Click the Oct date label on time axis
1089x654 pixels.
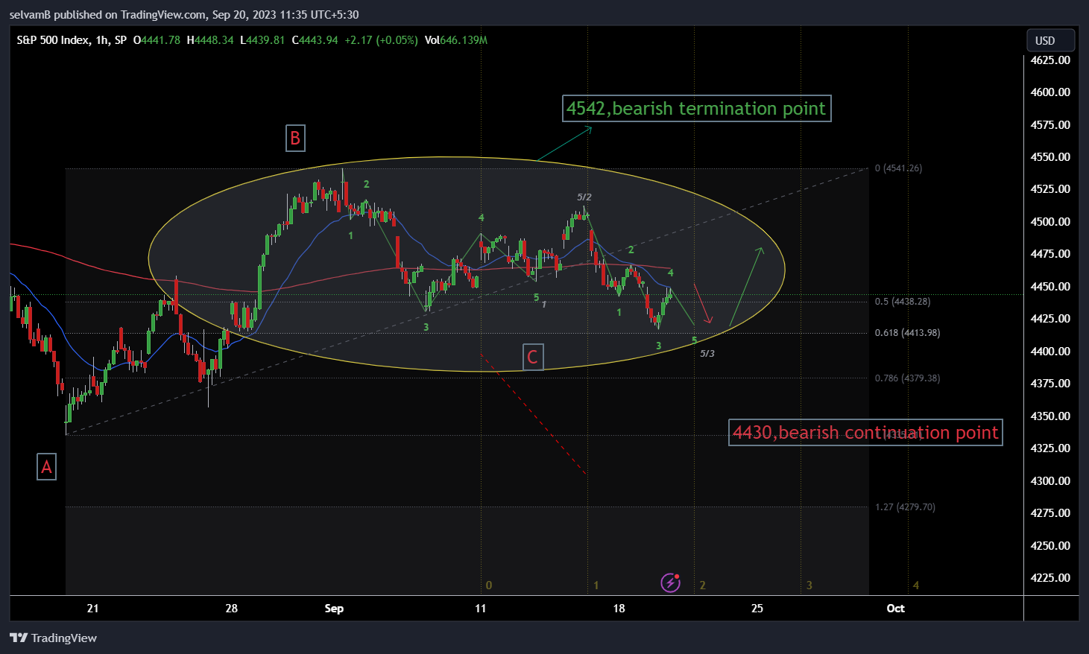pos(895,609)
